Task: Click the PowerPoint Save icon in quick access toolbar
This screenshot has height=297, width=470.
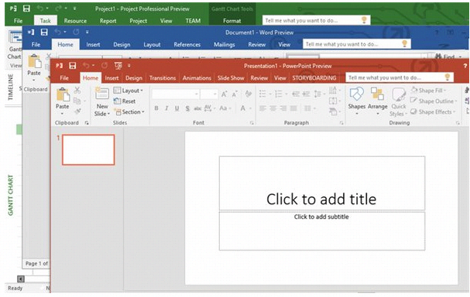Action: tap(72, 66)
